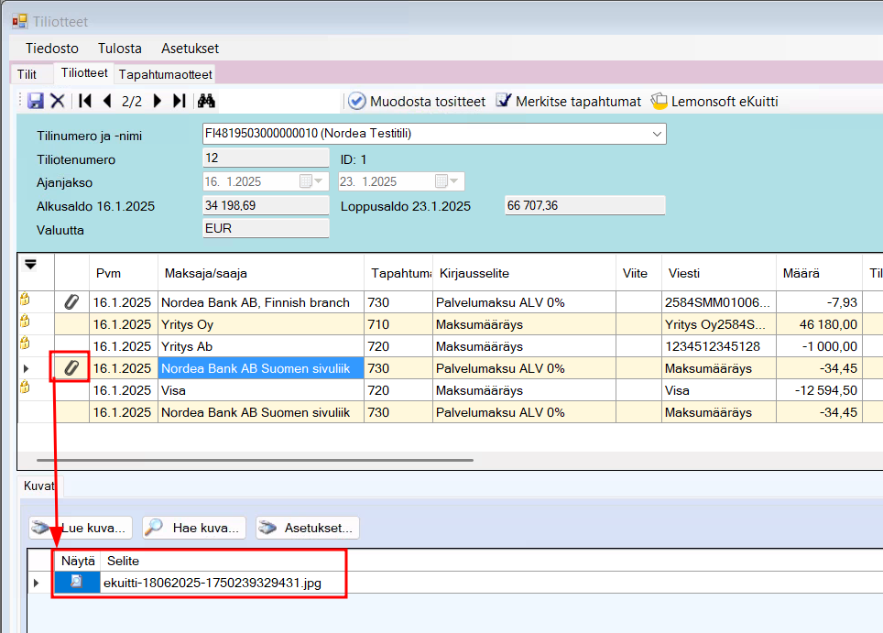This screenshot has width=883, height=633.
Task: Go to previous record arrow
Action: [x=107, y=101]
